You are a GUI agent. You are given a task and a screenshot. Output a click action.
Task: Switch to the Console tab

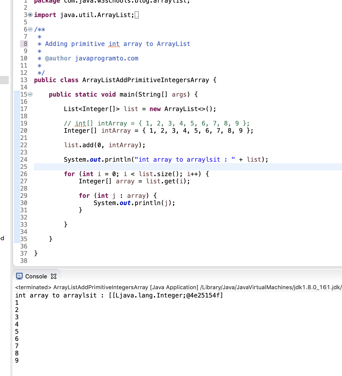(x=36, y=276)
